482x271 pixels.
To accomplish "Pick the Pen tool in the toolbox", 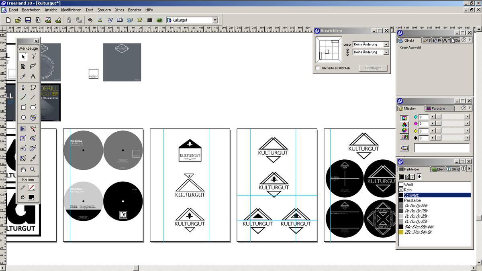I will click(23, 87).
